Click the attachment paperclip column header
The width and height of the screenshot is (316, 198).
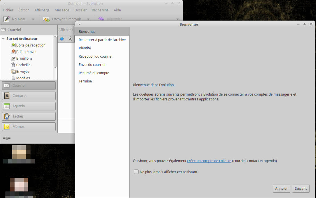click(x=70, y=39)
